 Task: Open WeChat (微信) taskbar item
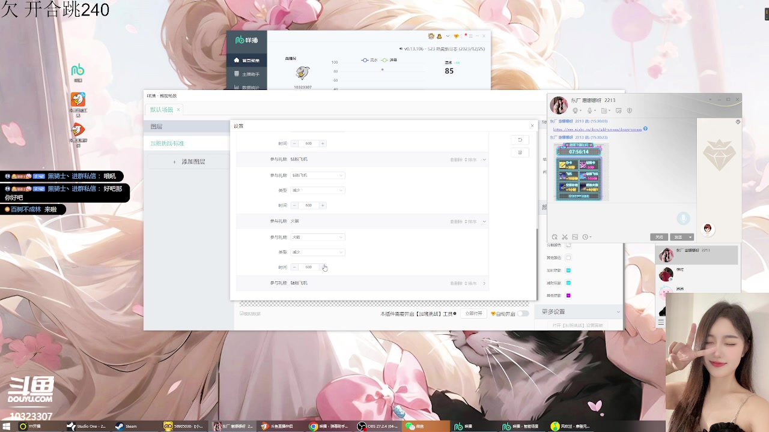tap(426, 427)
